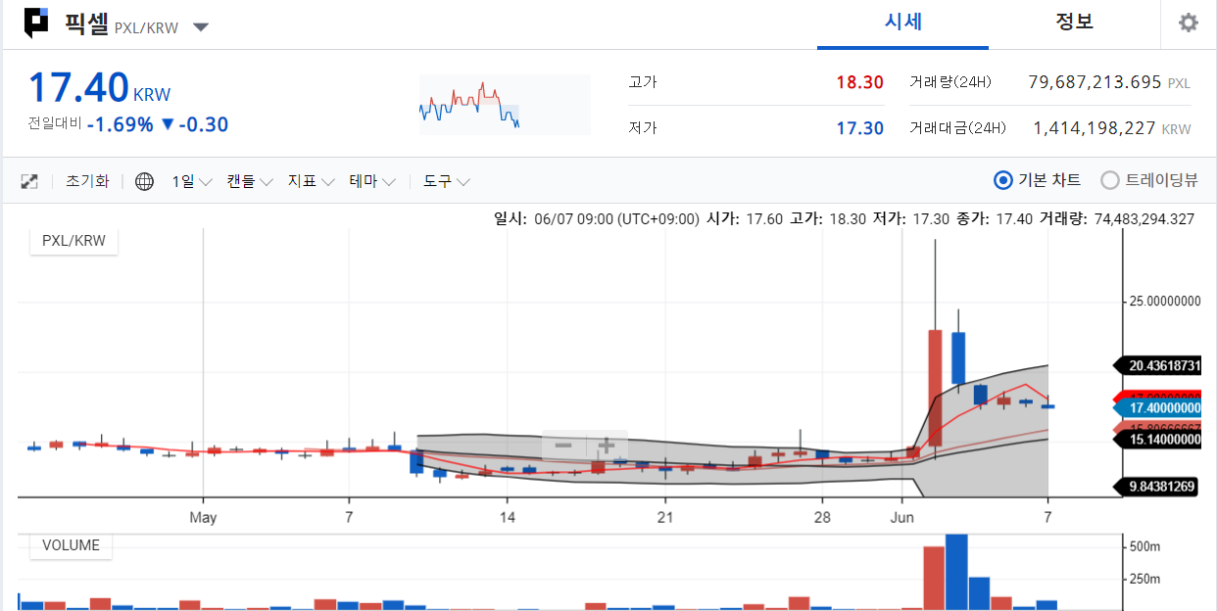This screenshot has height=611, width=1217.
Task: Open the 지표 indicators dropdown
Action: [311, 181]
